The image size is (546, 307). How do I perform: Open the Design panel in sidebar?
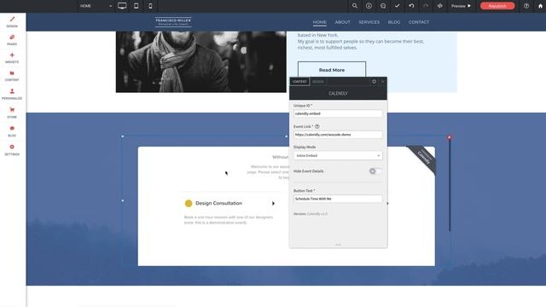click(x=12, y=21)
